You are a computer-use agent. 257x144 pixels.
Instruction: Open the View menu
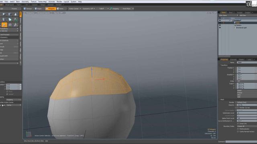(6, 2)
